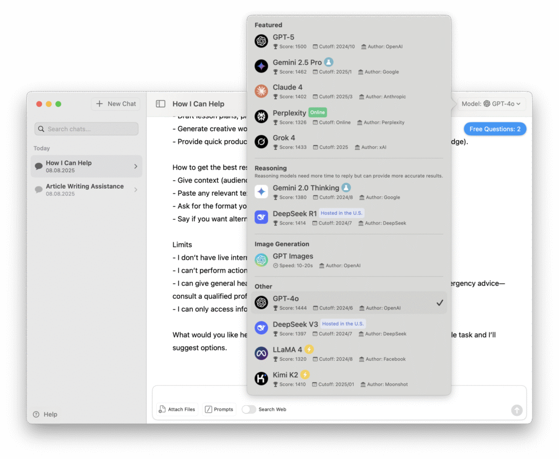Click the DeepSeek R1 whale icon
Image resolution: width=559 pixels, height=459 pixels.
[261, 217]
